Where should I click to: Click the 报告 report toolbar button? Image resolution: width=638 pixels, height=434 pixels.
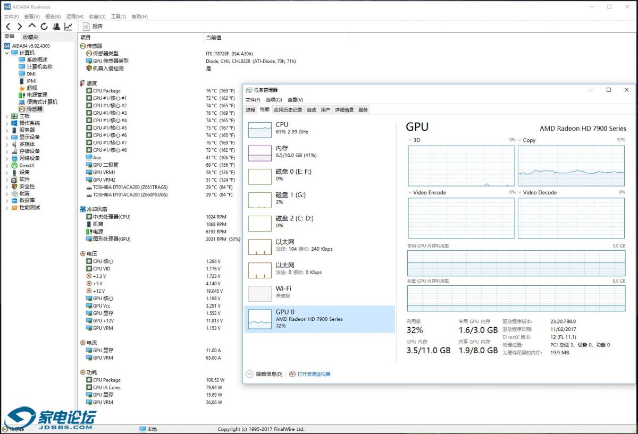point(93,27)
